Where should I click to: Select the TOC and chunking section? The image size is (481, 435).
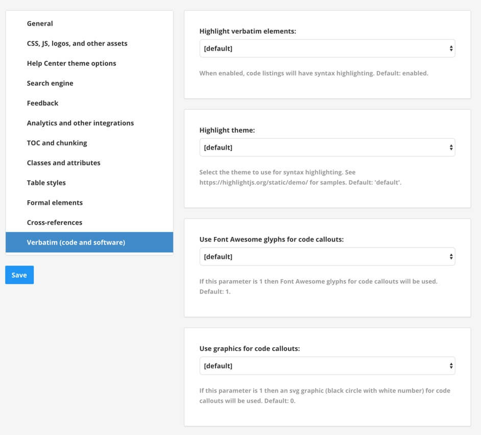57,143
